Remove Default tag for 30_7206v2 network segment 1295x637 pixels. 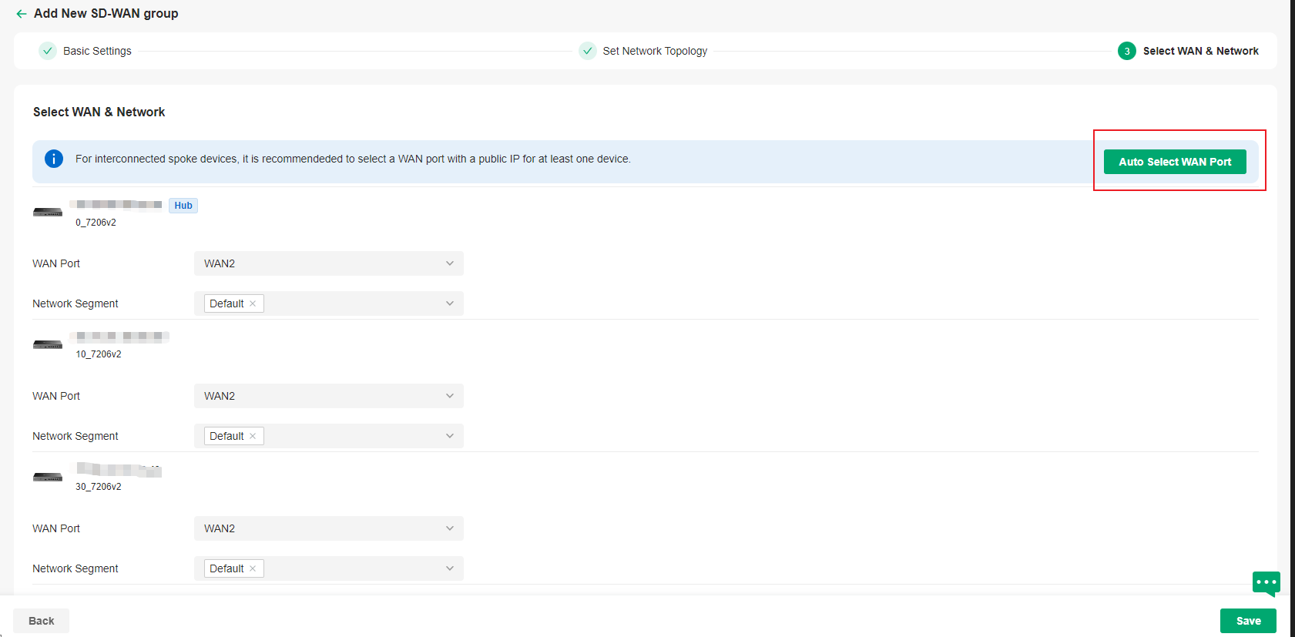253,568
